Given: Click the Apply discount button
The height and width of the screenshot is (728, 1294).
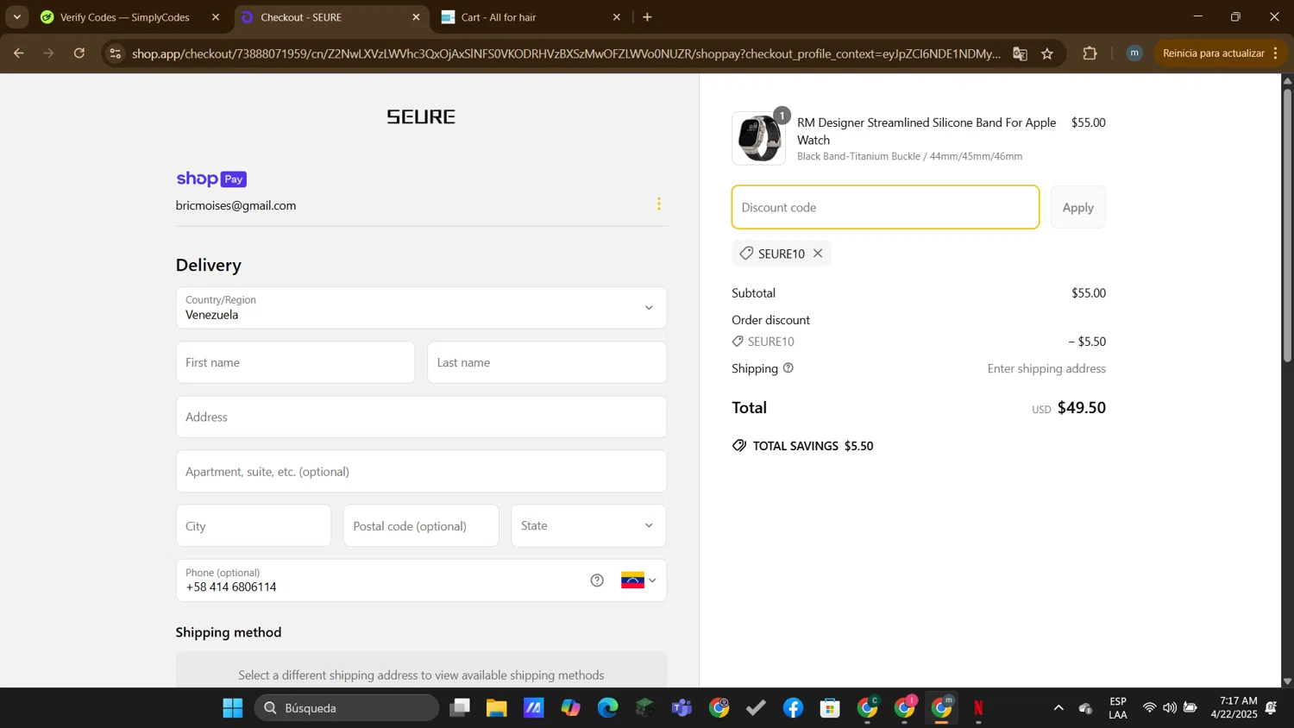Looking at the screenshot, I should (1077, 207).
